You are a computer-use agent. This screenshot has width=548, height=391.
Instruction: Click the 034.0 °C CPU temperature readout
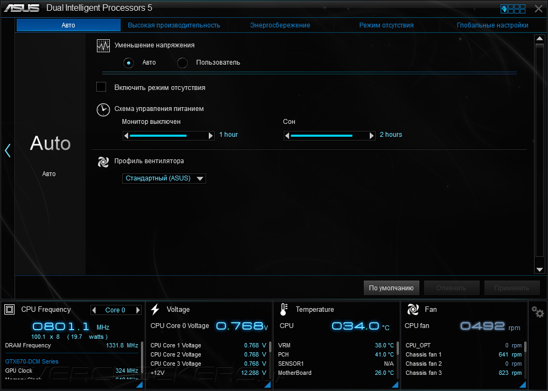360,326
